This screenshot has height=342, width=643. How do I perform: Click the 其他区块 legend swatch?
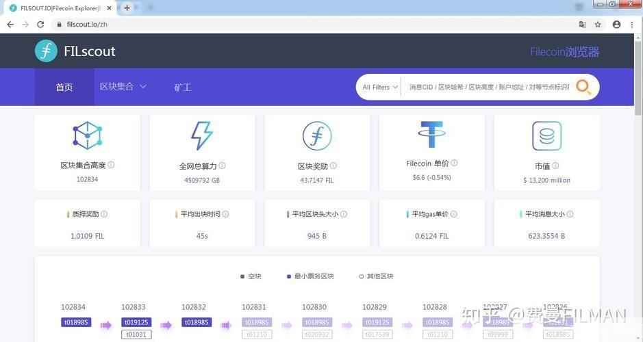tap(362, 276)
